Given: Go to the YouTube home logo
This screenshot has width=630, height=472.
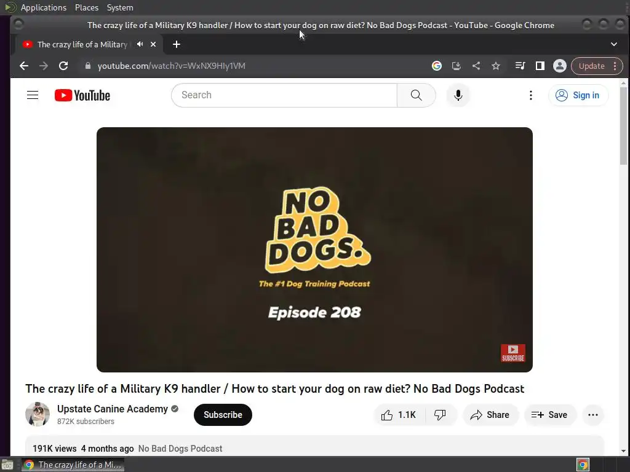Looking at the screenshot, I should (82, 95).
